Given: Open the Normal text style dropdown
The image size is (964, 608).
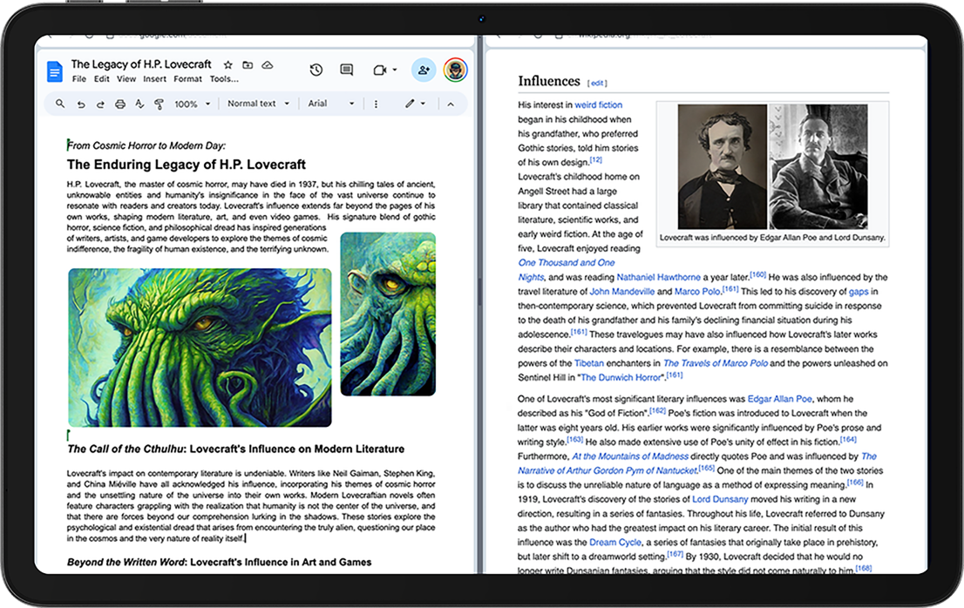Looking at the screenshot, I should click(258, 104).
